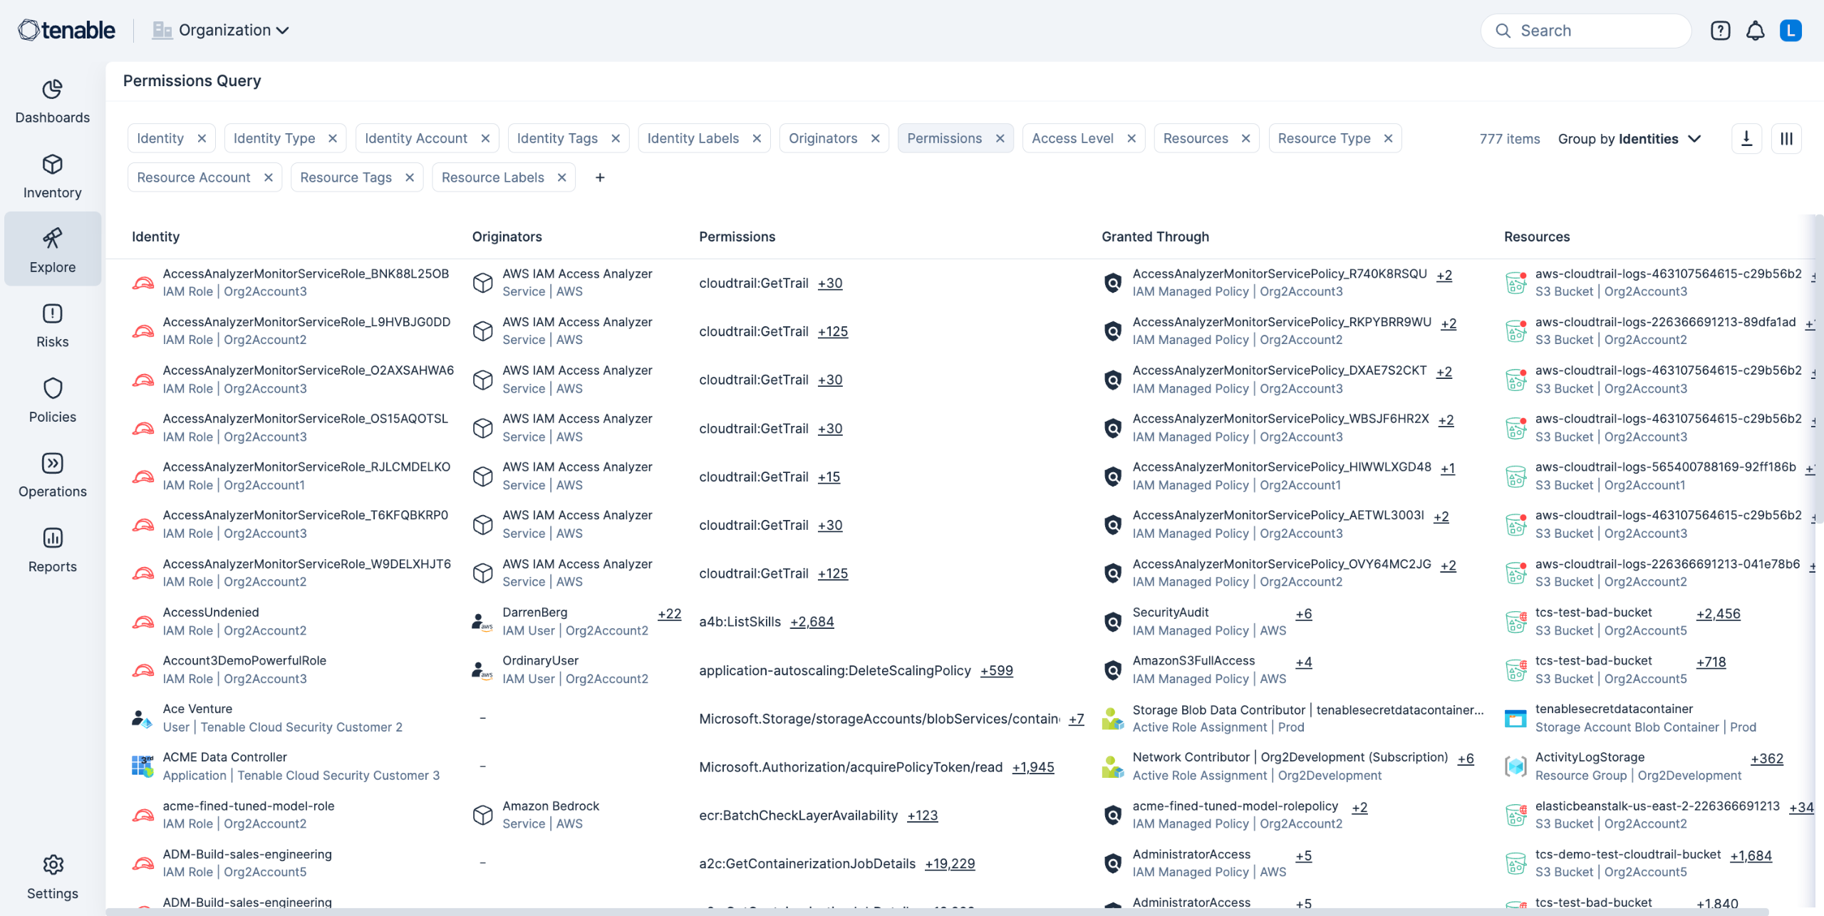Image resolution: width=1824 pixels, height=916 pixels.
Task: Open the Dashboards sidebar icon
Action: click(52, 90)
